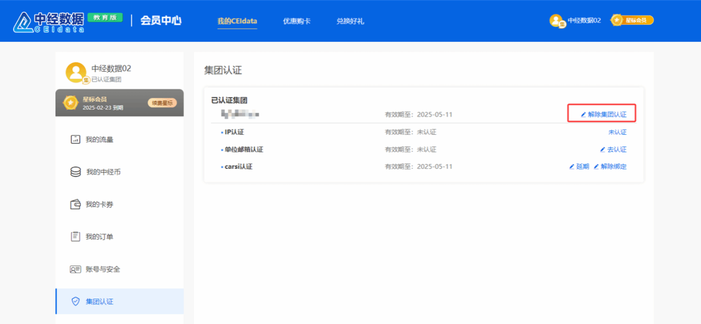Click 已认证集团 section label
Image resolution: width=701 pixels, height=324 pixels.
tap(229, 100)
